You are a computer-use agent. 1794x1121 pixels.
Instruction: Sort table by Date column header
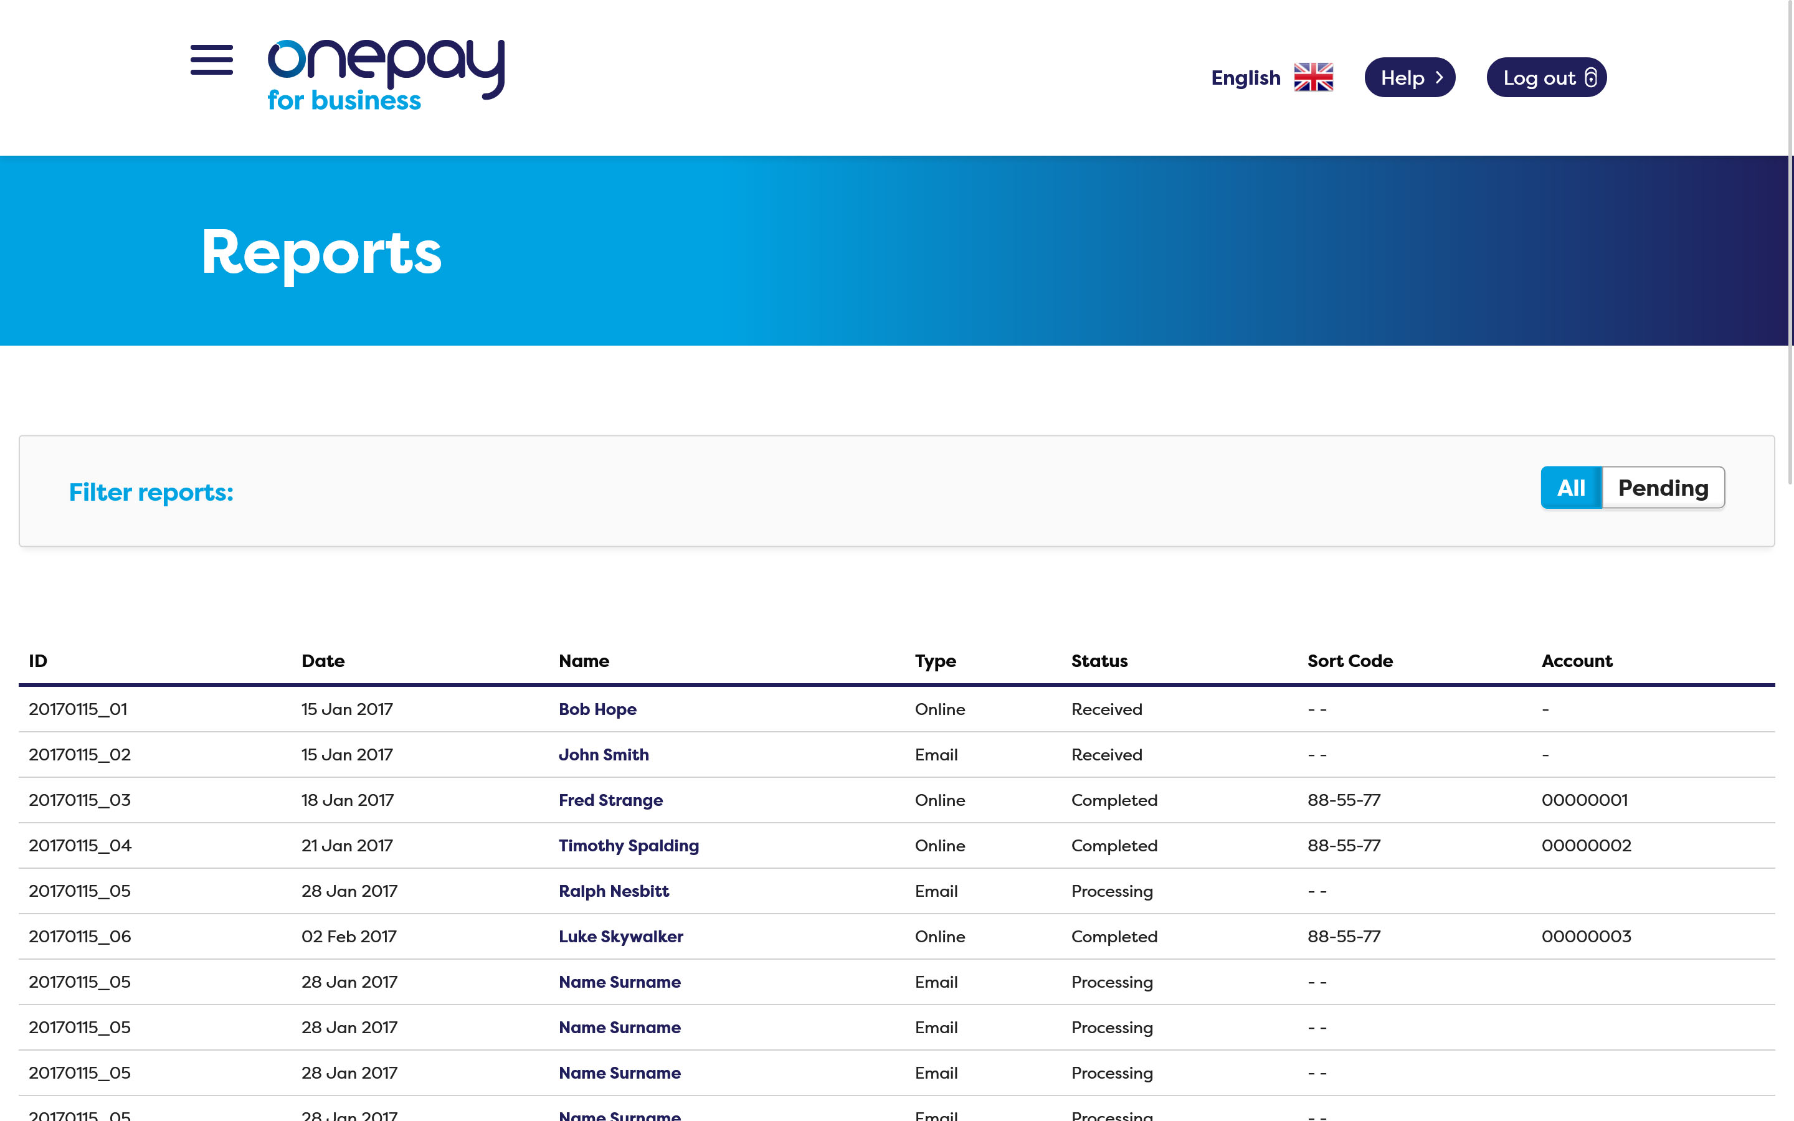(x=323, y=661)
